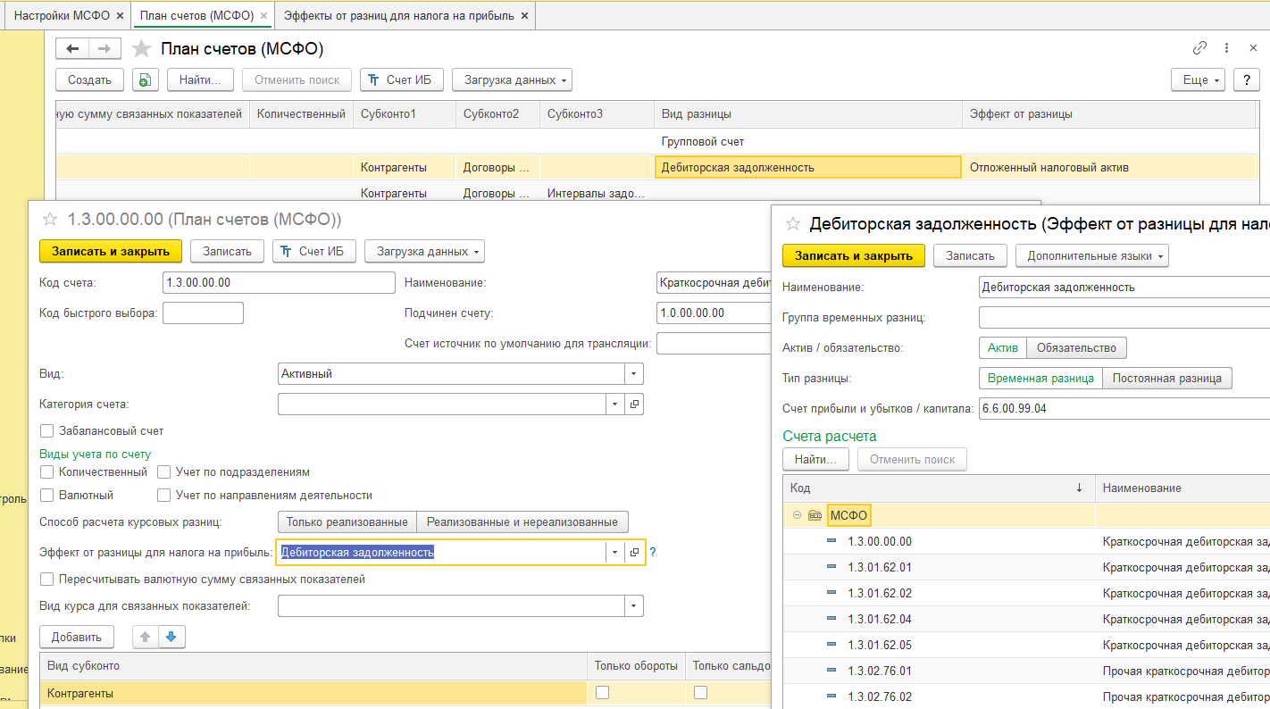This screenshot has width=1270, height=709.
Task: Select Временная разница type
Action: point(1041,378)
